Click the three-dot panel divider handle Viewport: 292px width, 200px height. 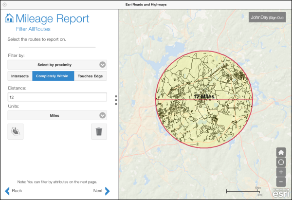click(x=116, y=100)
